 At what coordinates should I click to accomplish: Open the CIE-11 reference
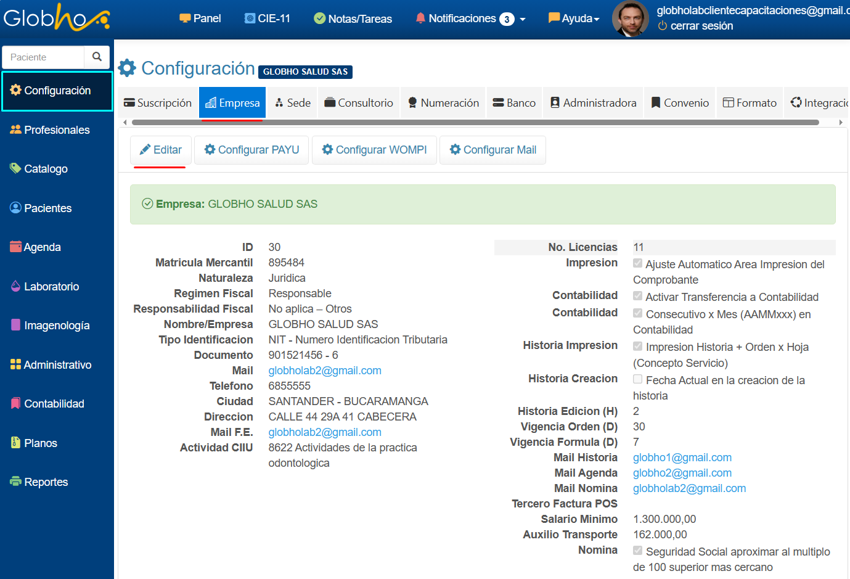point(268,18)
